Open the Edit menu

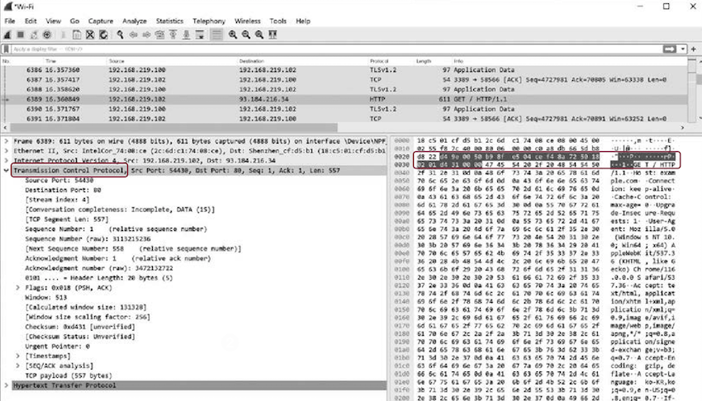click(x=31, y=21)
